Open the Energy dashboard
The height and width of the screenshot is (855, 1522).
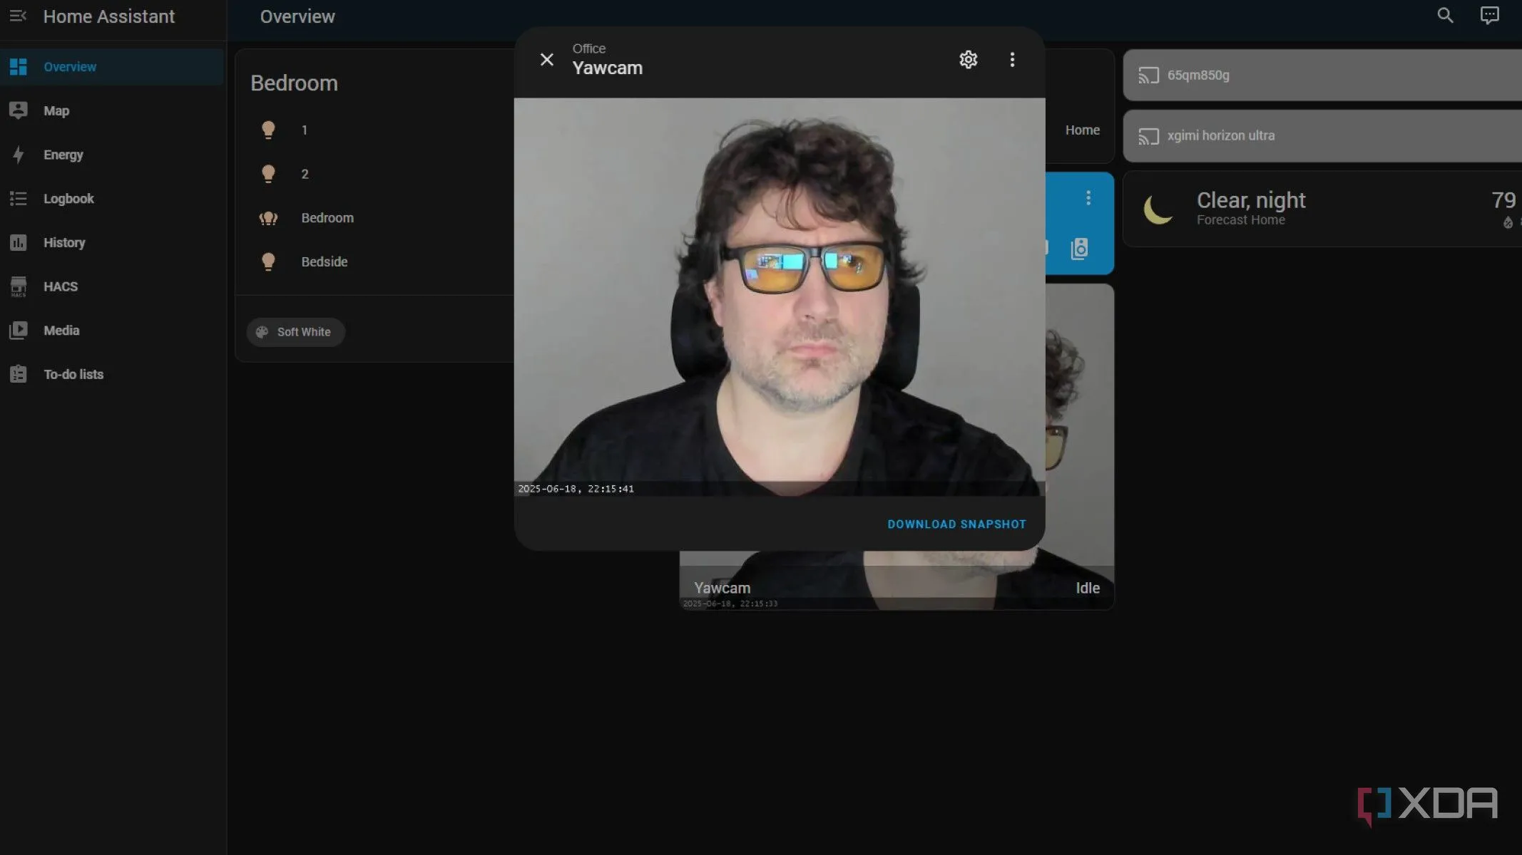112,155
